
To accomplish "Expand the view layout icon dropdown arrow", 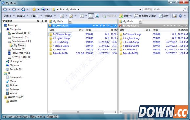I will pyautogui.click(x=86, y=16).
